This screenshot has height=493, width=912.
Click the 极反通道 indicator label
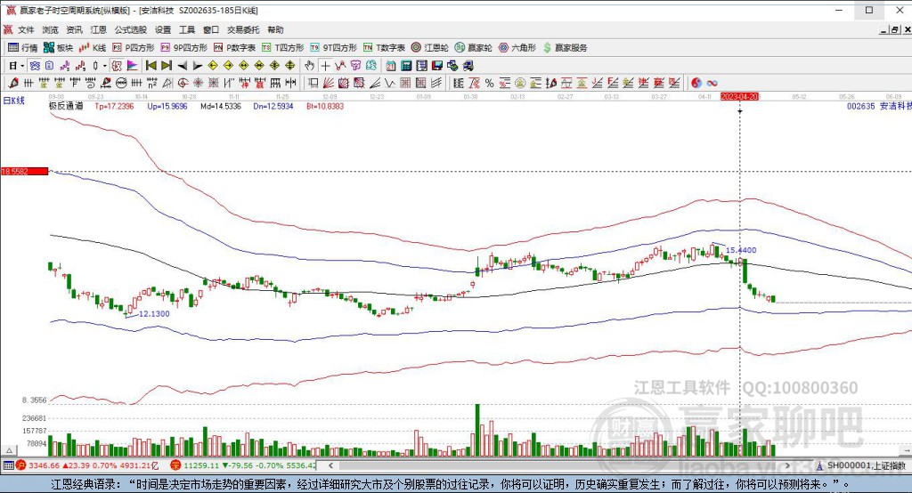(x=66, y=105)
